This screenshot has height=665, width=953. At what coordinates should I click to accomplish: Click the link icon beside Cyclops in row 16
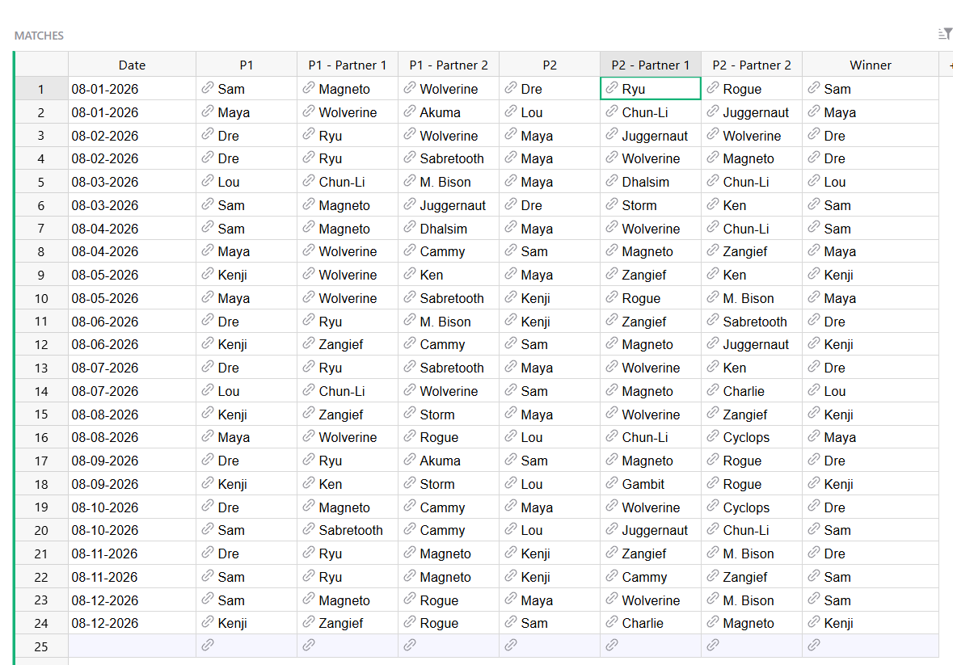(712, 436)
